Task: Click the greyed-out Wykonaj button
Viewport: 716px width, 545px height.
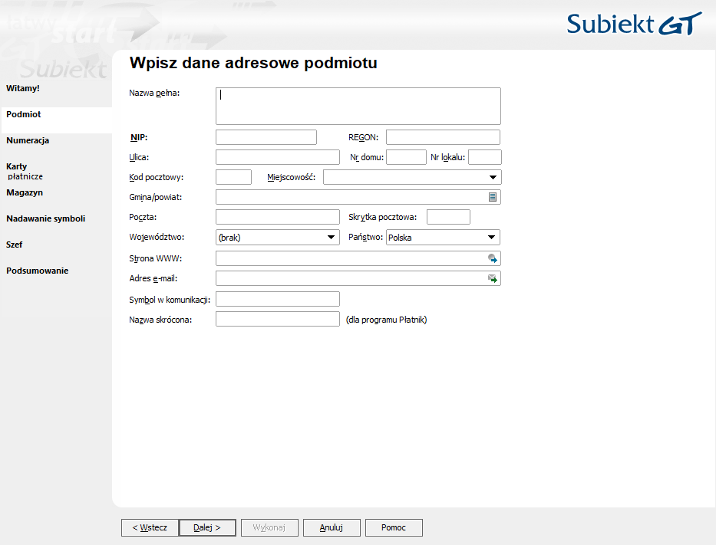Action: click(x=269, y=527)
